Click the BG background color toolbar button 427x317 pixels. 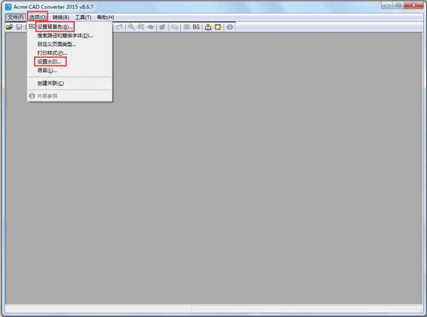coord(196,26)
